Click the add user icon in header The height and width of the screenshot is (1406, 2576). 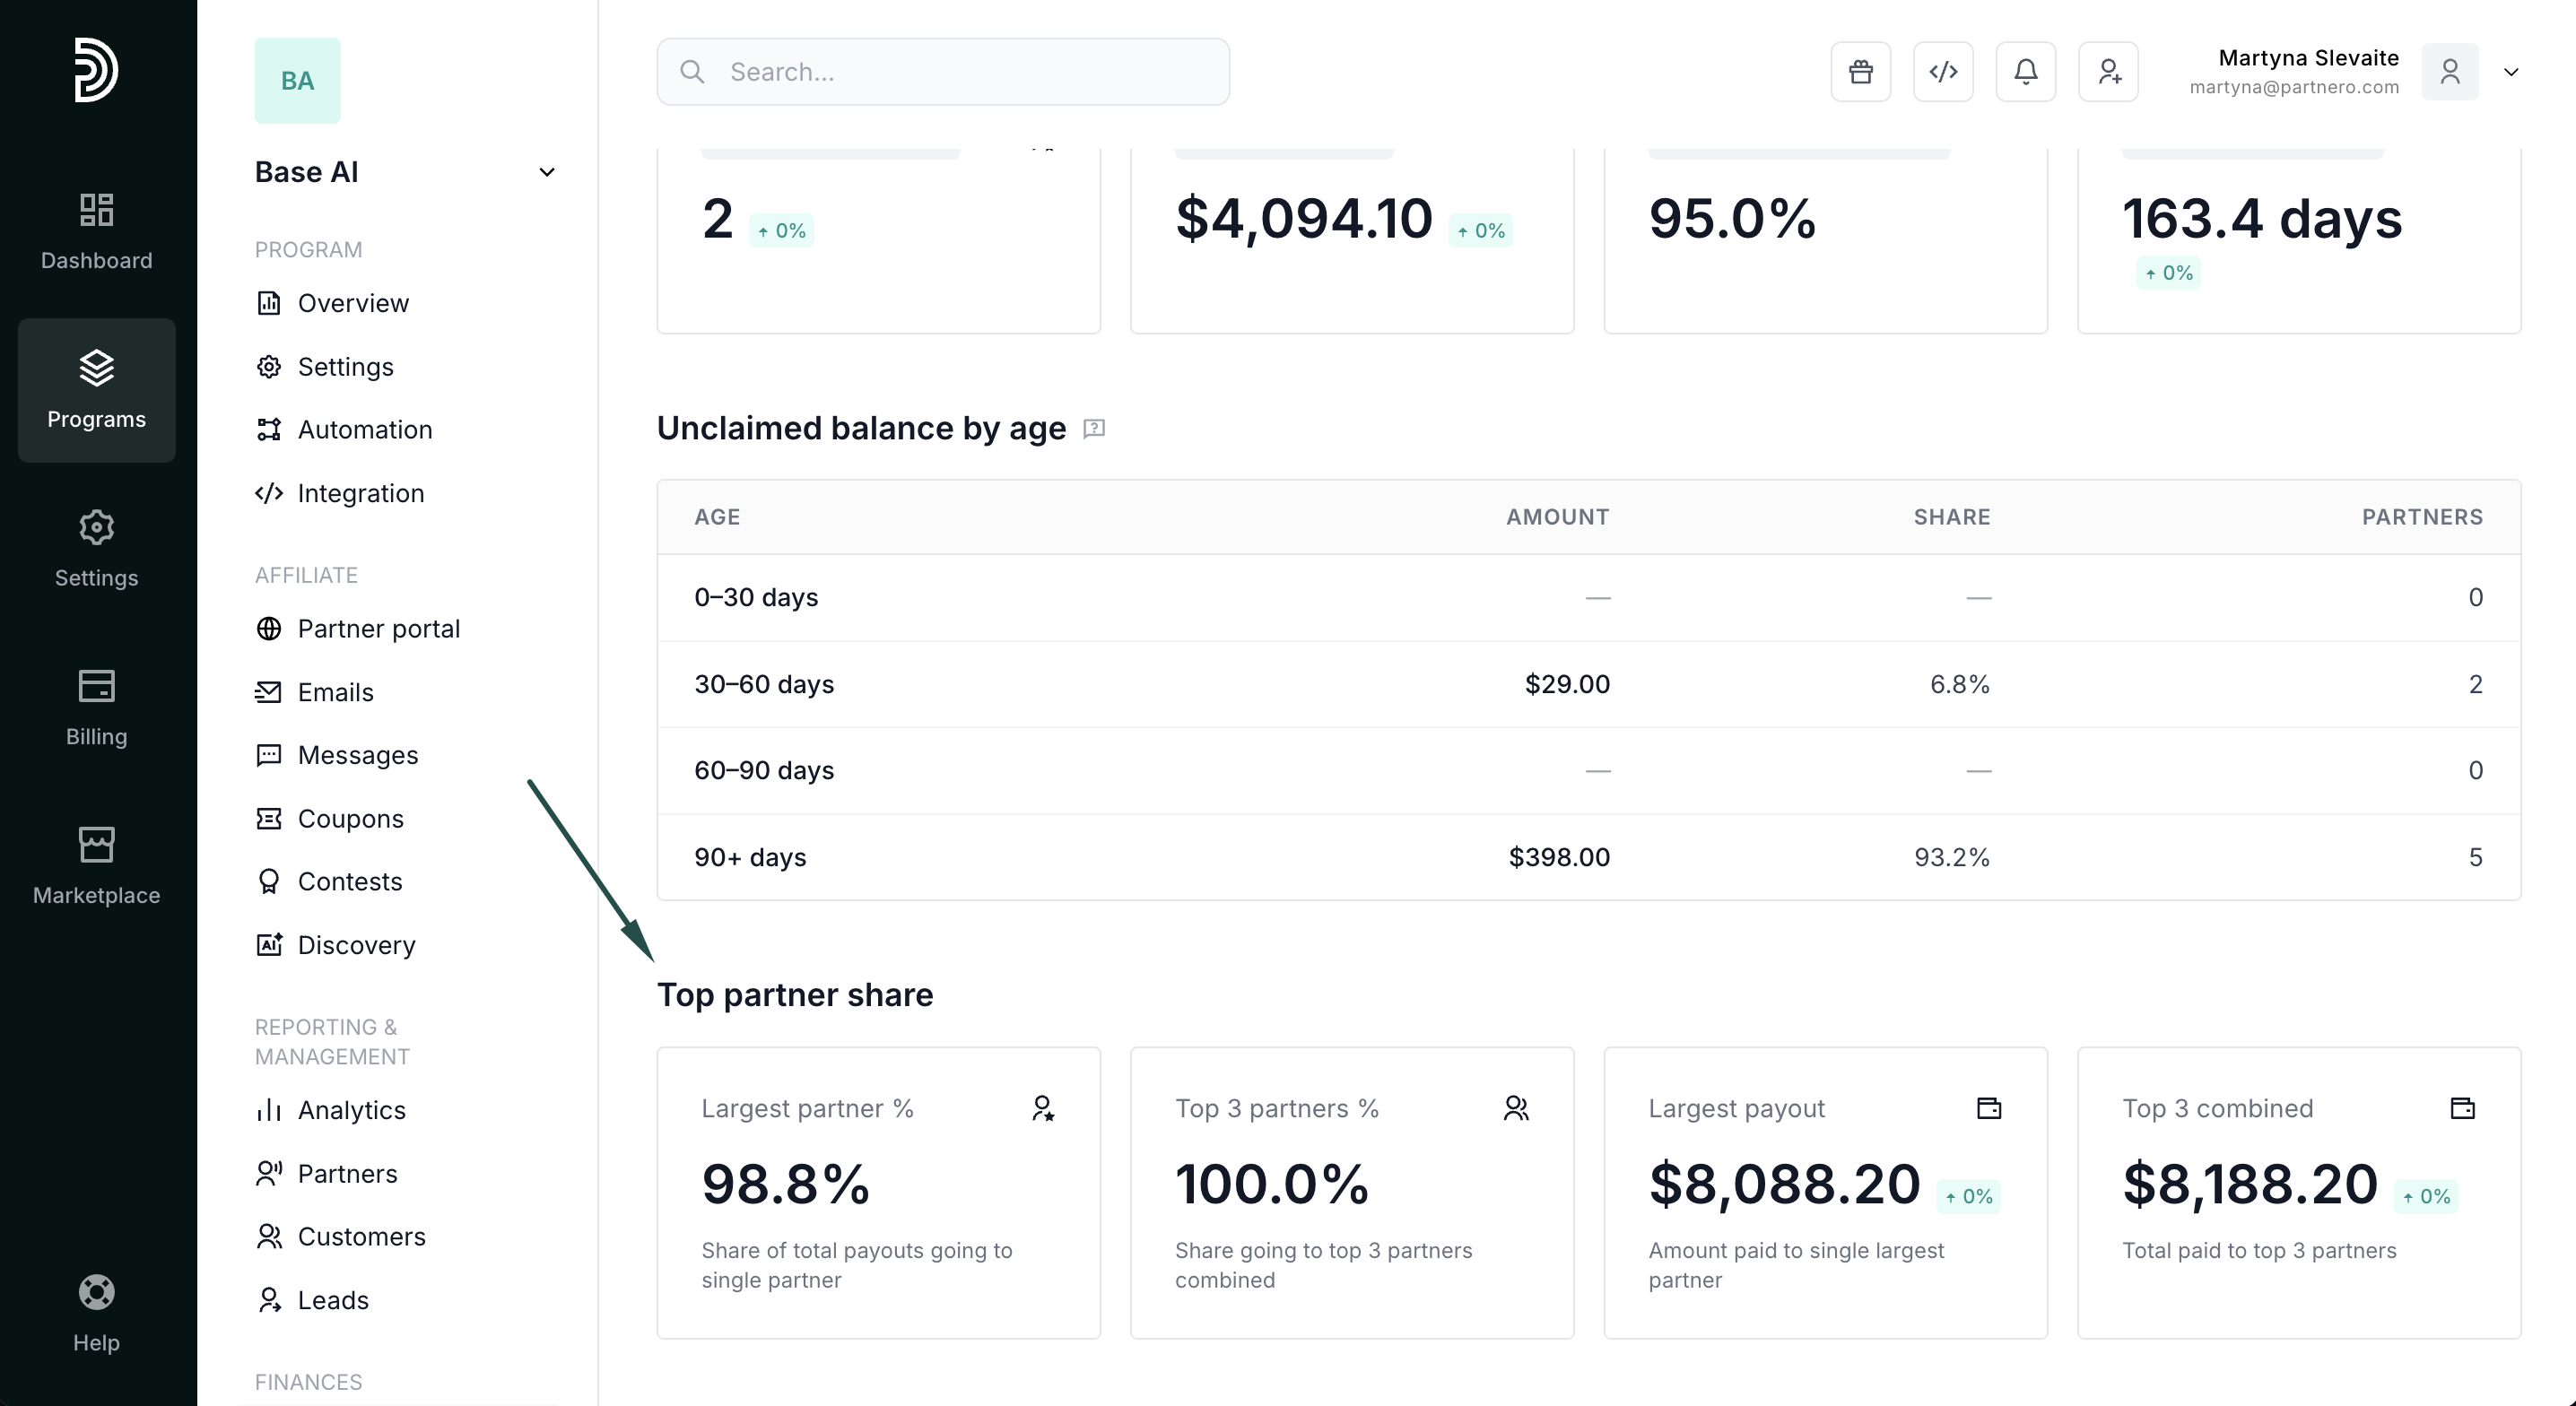[2108, 72]
